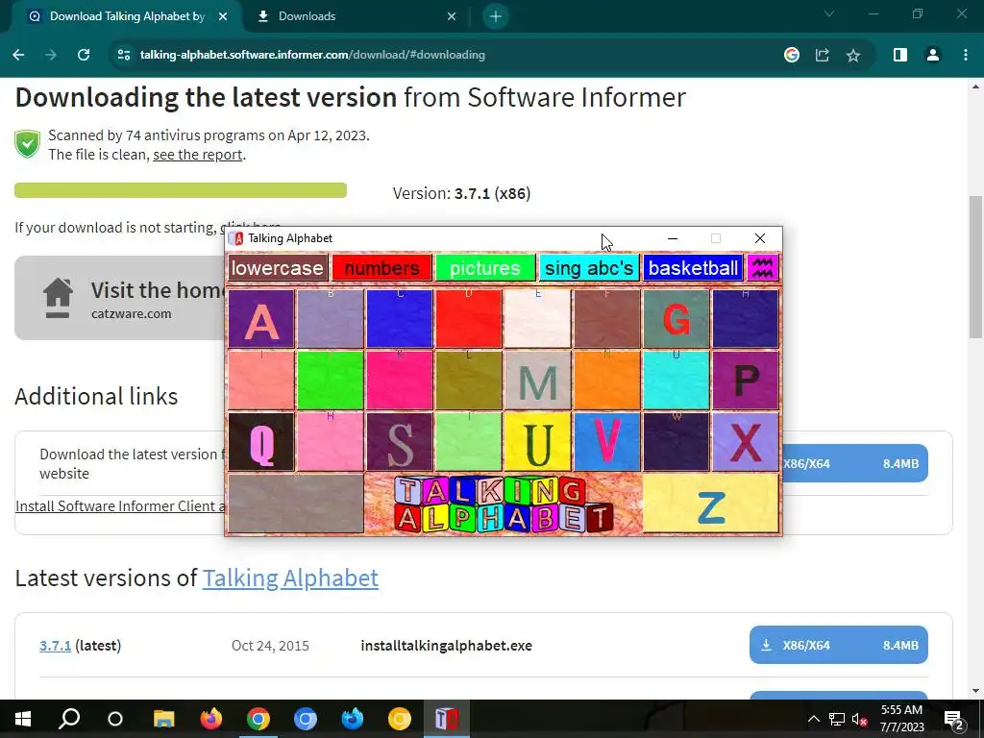Open the Windows Start menu
Image resolution: width=984 pixels, height=738 pixels.
[x=23, y=719]
